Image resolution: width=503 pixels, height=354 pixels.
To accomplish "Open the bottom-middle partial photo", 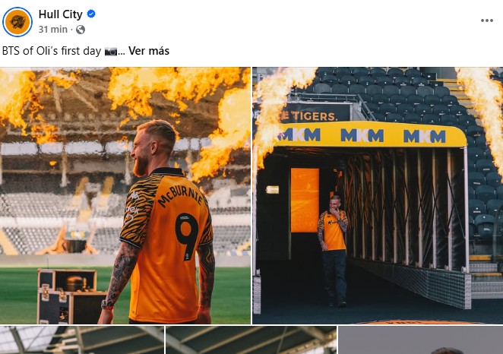I will click(x=251, y=340).
